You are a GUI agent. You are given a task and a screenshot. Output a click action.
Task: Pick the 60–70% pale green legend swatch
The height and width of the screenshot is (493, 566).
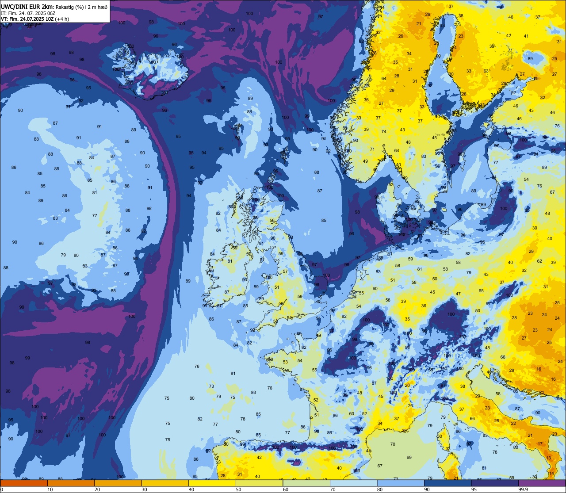(x=306, y=483)
